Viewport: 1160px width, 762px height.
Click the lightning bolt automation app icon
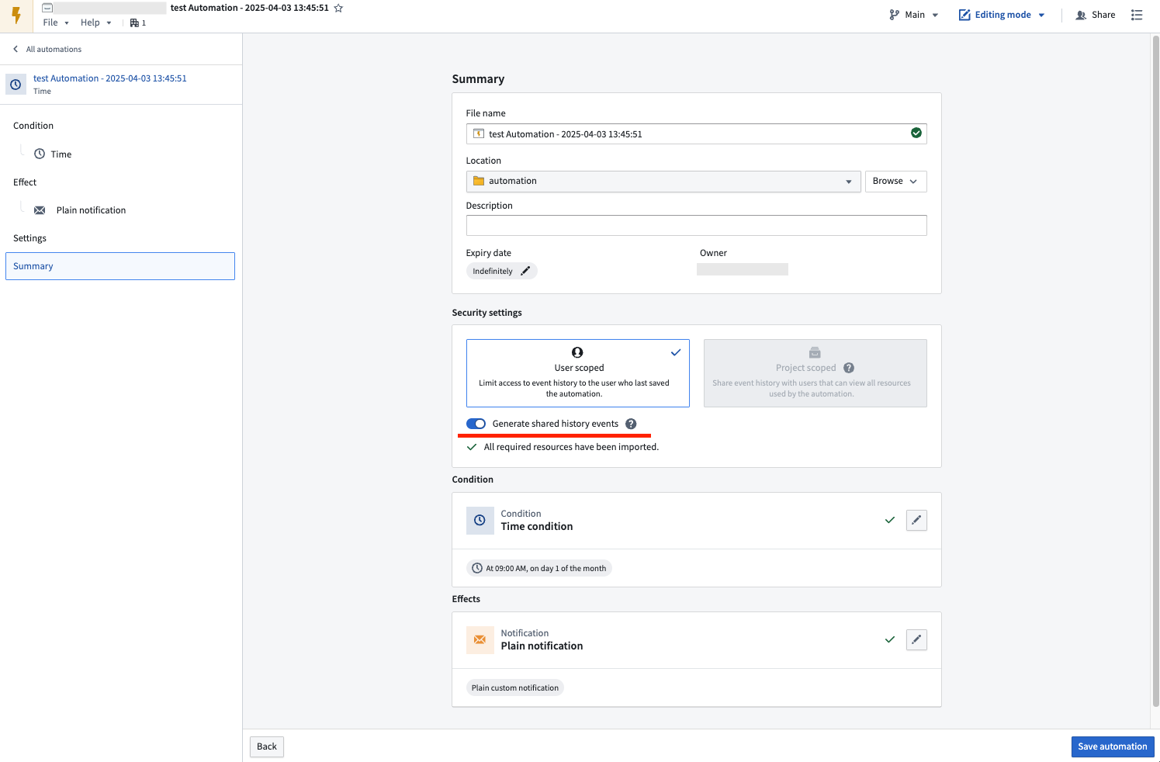(x=16, y=16)
